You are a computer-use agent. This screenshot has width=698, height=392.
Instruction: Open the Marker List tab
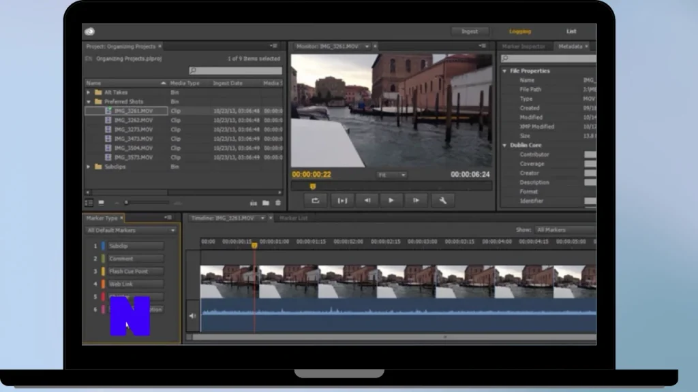(293, 218)
